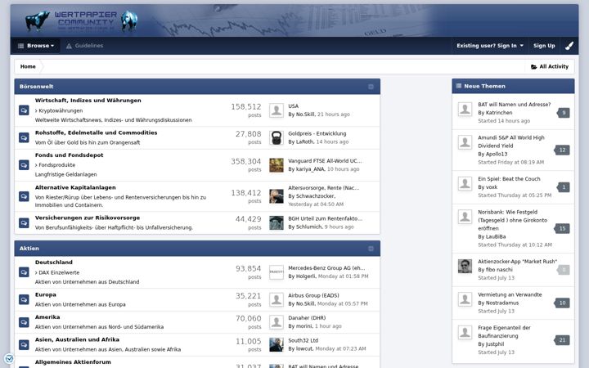
Task: Open Versicherungen zur Risikovorsorge forum
Action: pos(88,218)
